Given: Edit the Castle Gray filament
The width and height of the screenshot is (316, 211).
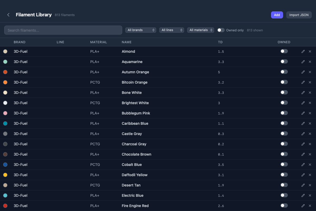Looking at the screenshot, I should coord(303,134).
